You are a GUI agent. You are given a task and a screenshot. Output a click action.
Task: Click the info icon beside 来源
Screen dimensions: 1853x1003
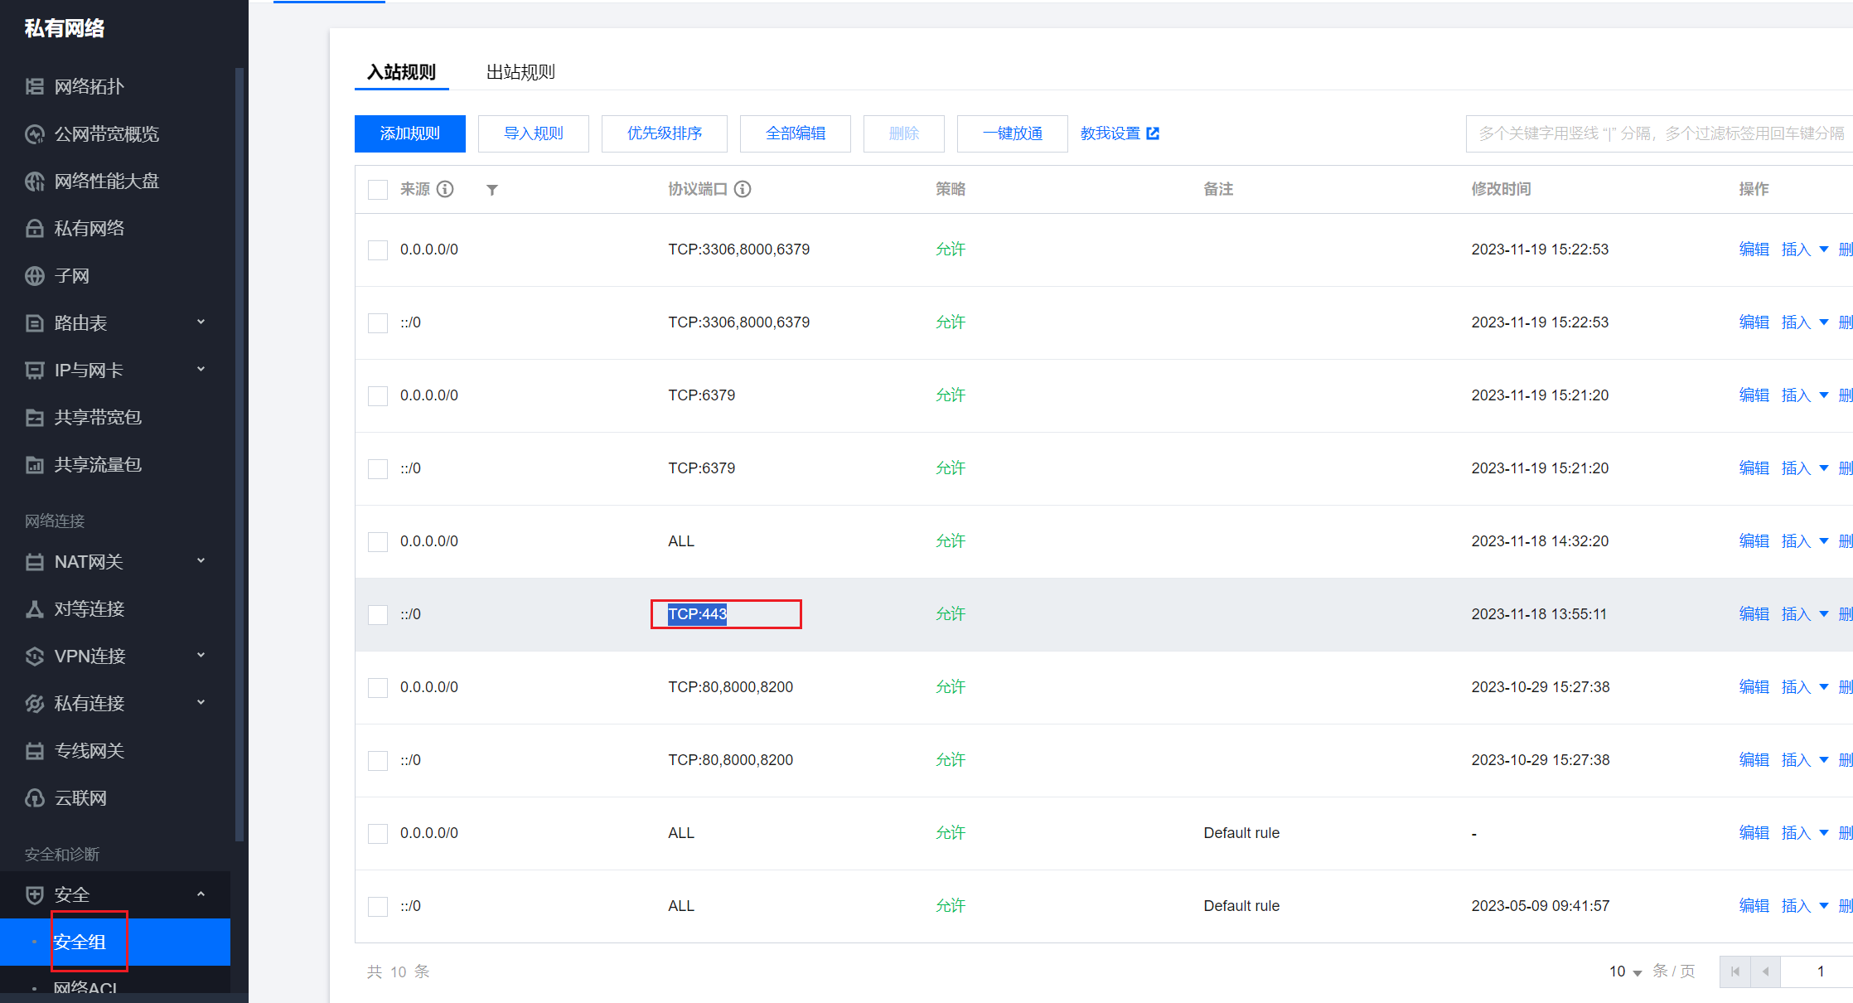tap(445, 190)
